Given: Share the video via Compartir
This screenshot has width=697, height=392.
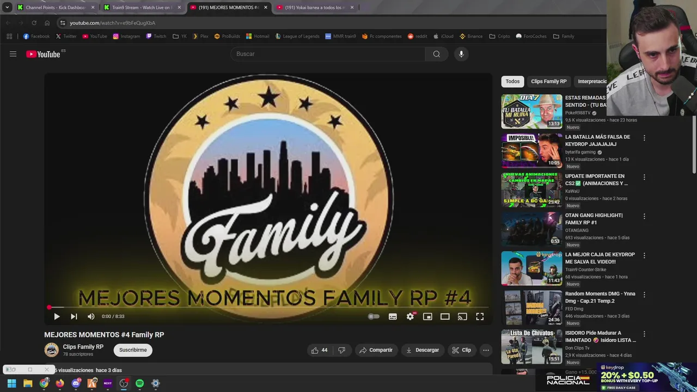Looking at the screenshot, I should click(x=376, y=350).
